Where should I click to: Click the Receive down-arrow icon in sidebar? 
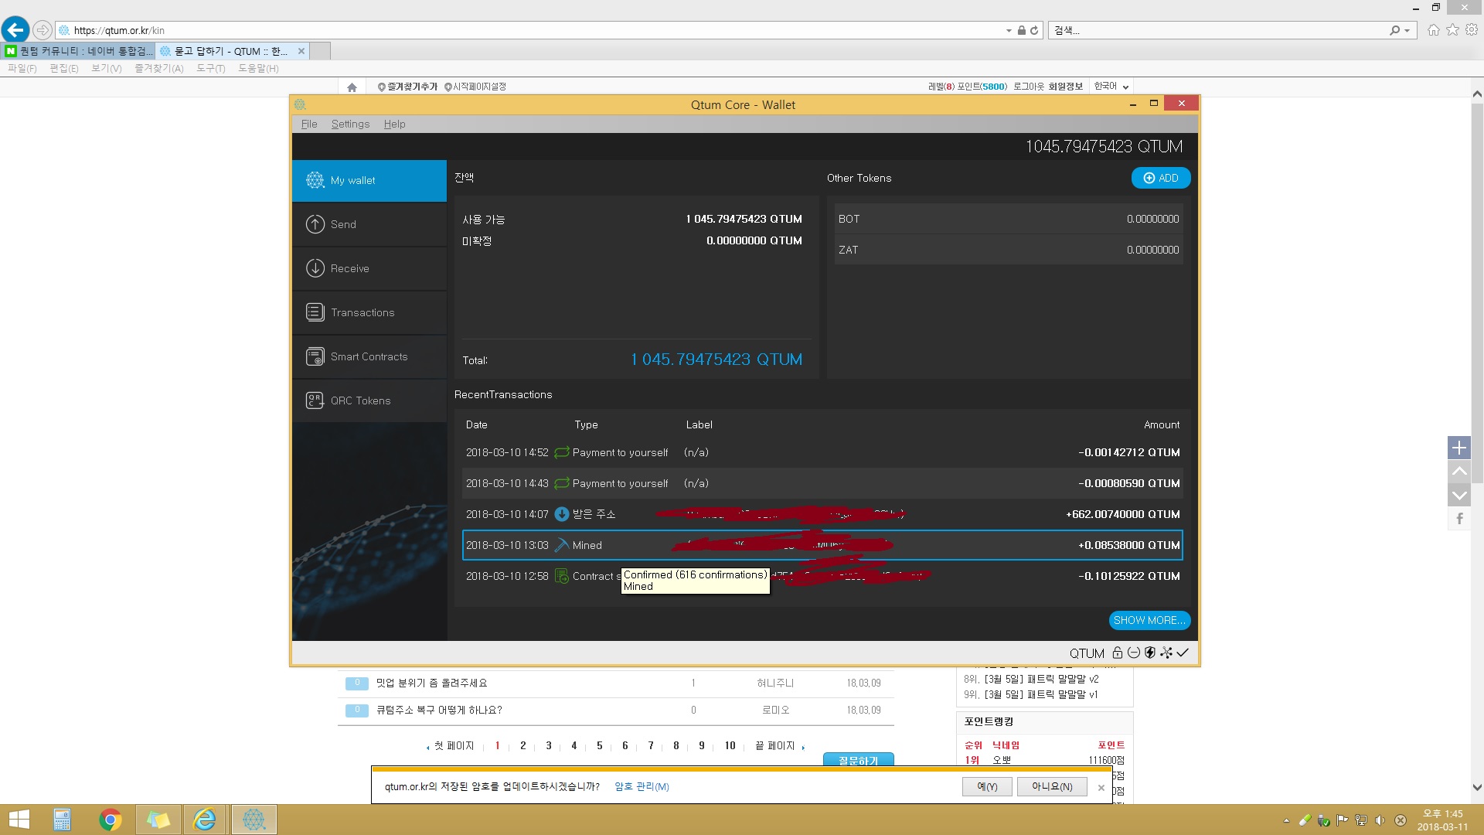[x=315, y=268]
